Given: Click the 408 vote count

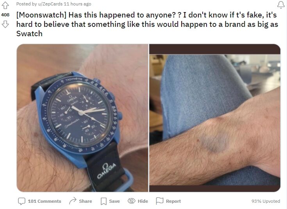Looking at the screenshot, I should [5, 15].
